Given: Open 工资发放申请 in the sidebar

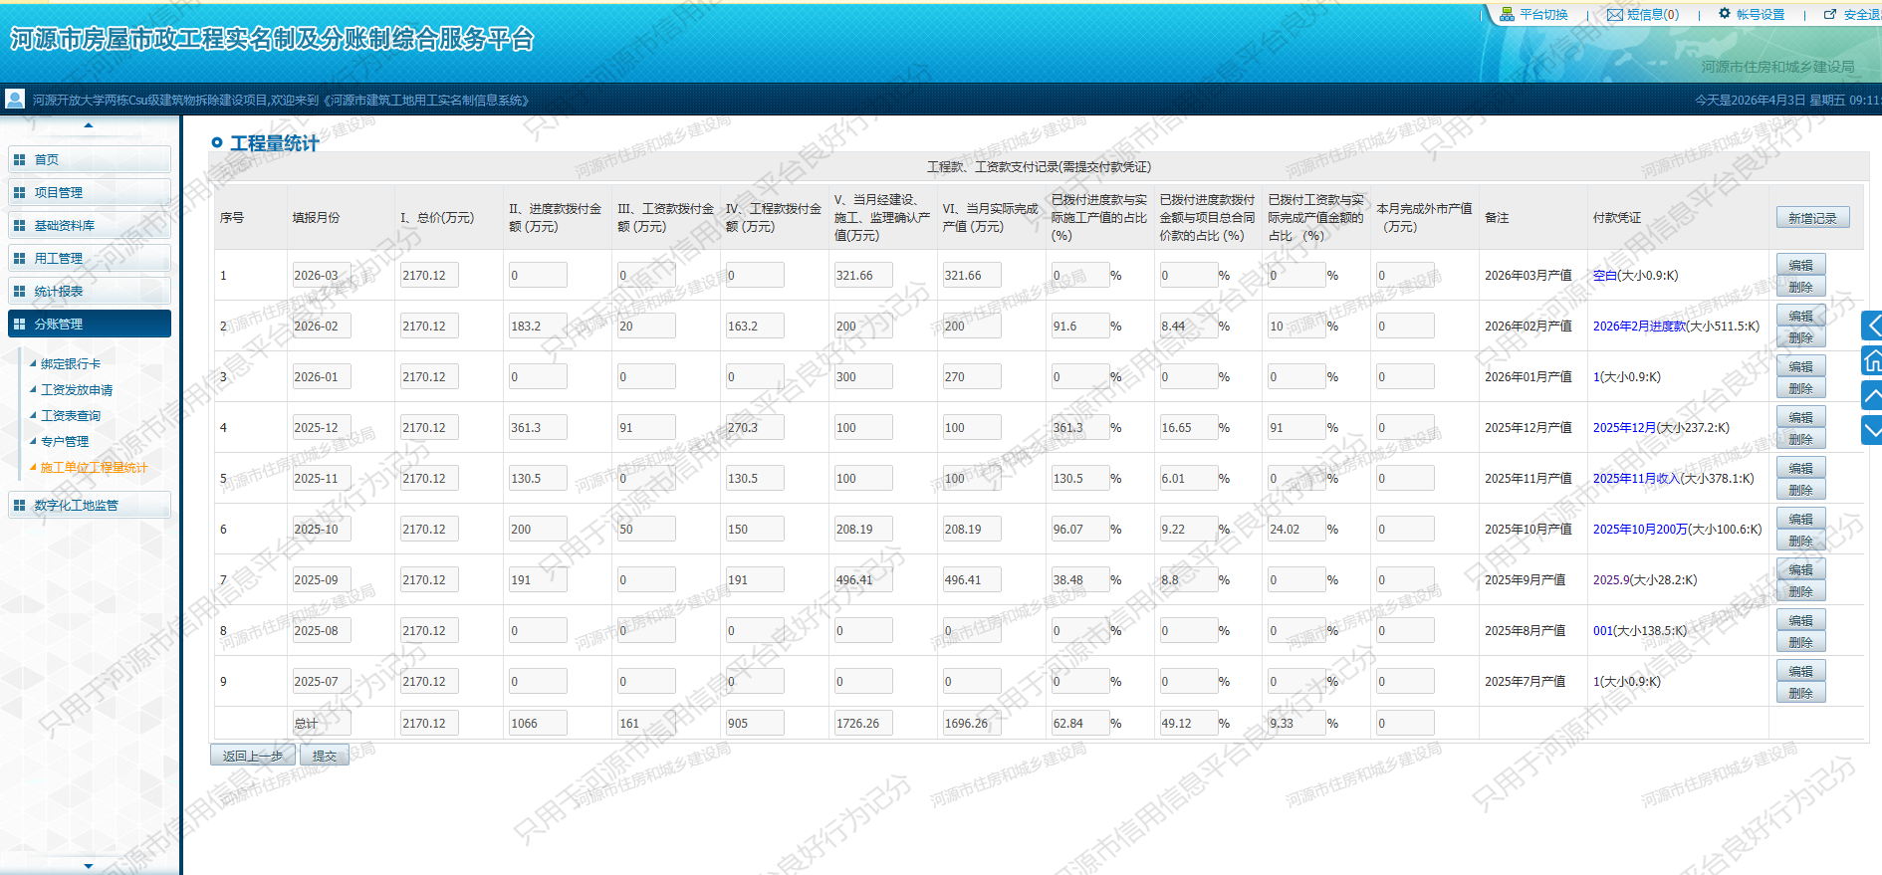Looking at the screenshot, I should pos(77,389).
